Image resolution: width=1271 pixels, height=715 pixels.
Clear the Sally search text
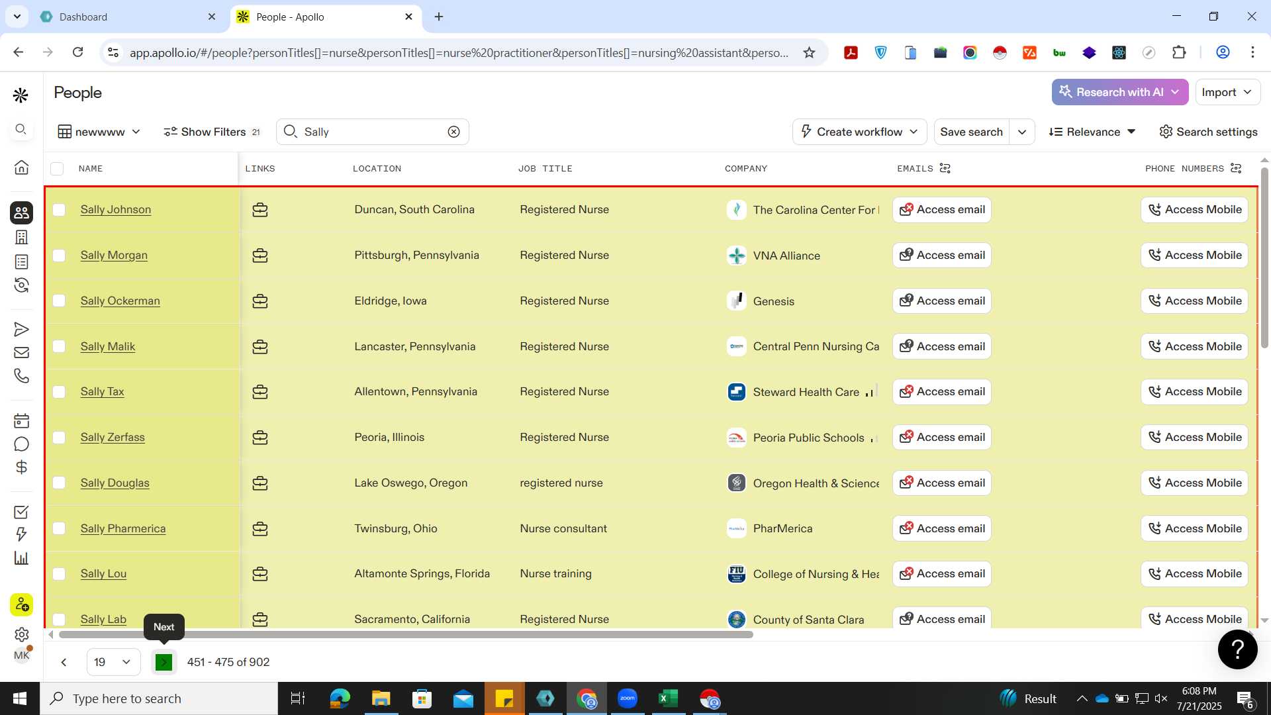[x=453, y=132]
